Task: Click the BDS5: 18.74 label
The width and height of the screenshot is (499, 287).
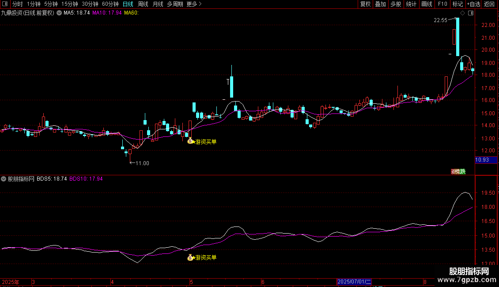Action: tap(52, 179)
